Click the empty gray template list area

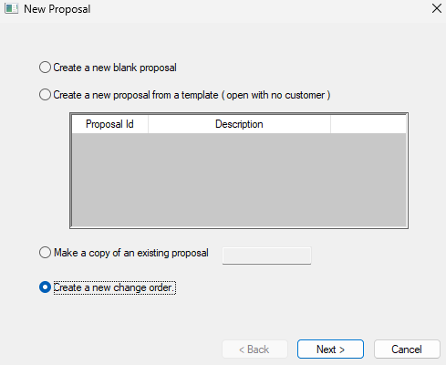pyautogui.click(x=239, y=180)
